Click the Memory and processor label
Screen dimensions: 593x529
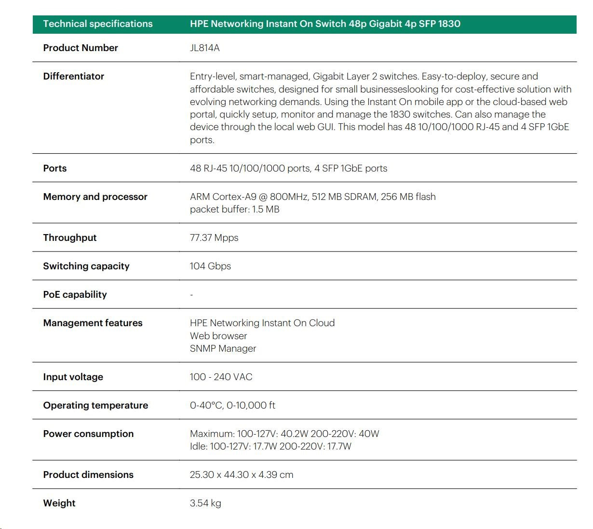tap(95, 197)
